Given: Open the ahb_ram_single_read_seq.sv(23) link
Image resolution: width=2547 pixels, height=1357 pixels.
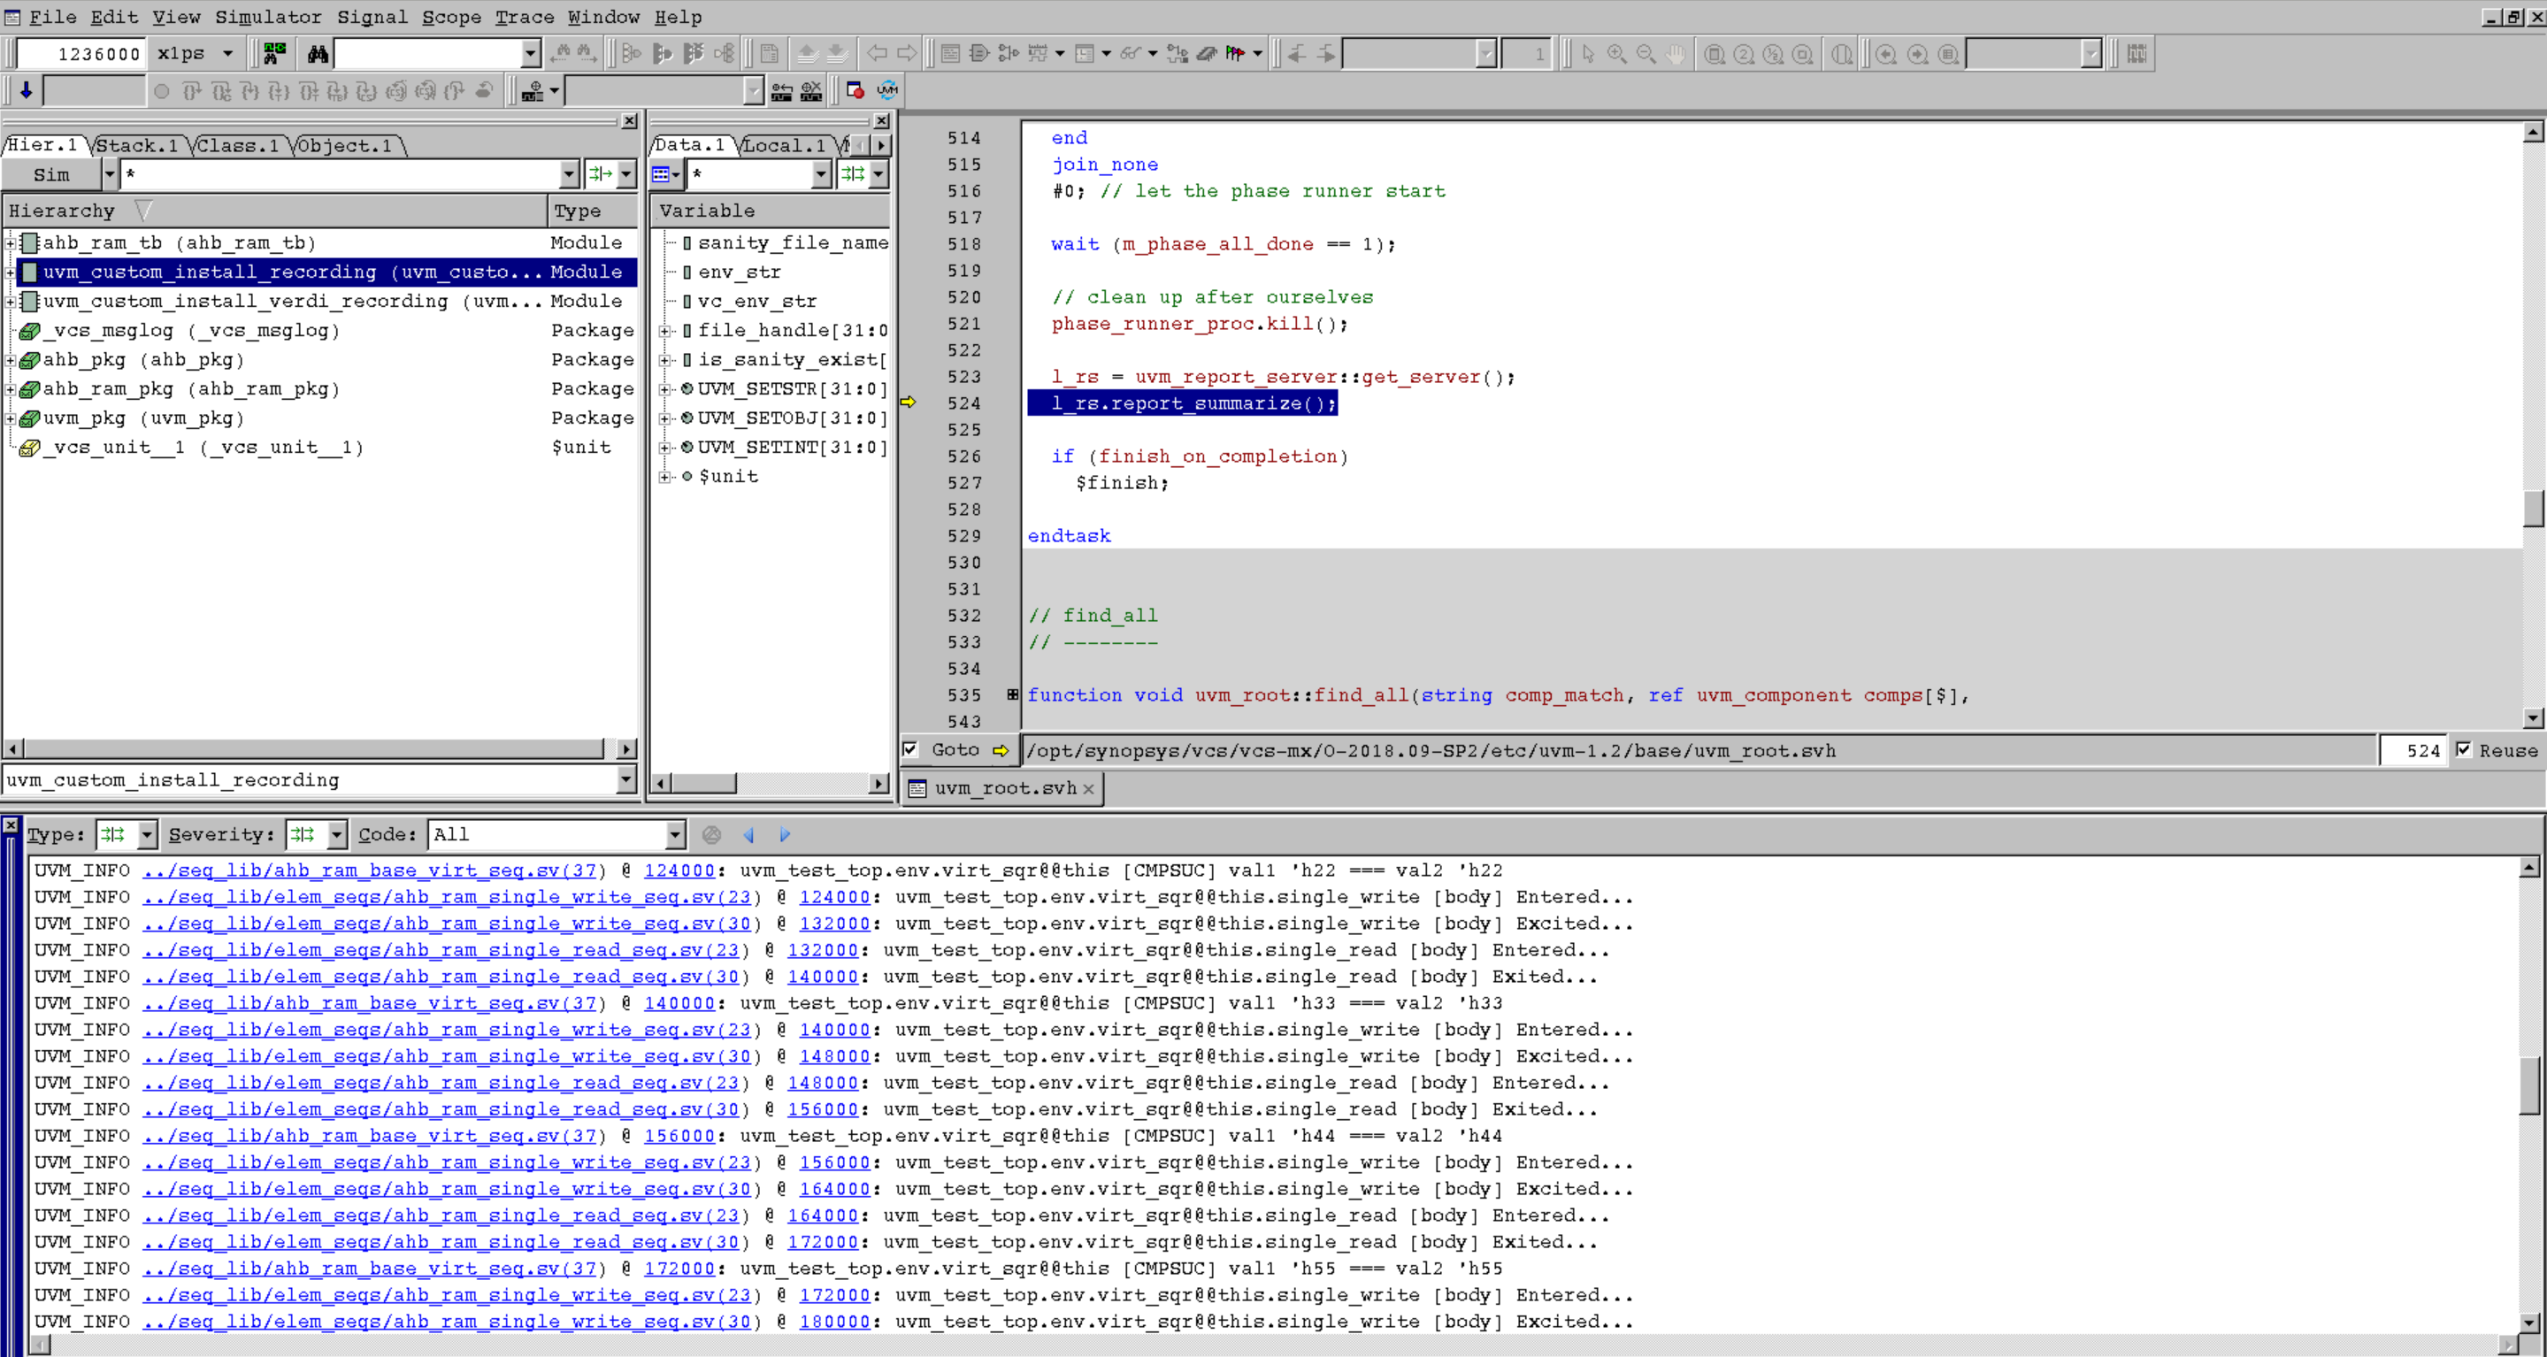Looking at the screenshot, I should 446,951.
